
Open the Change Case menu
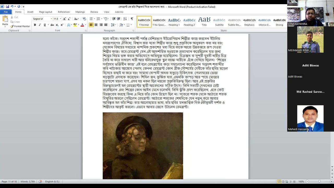click(76, 19)
